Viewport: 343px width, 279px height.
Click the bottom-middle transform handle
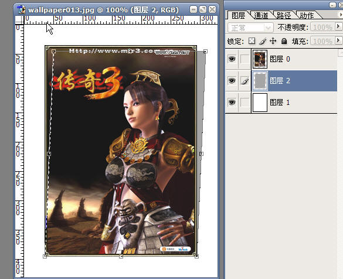tap(121, 256)
